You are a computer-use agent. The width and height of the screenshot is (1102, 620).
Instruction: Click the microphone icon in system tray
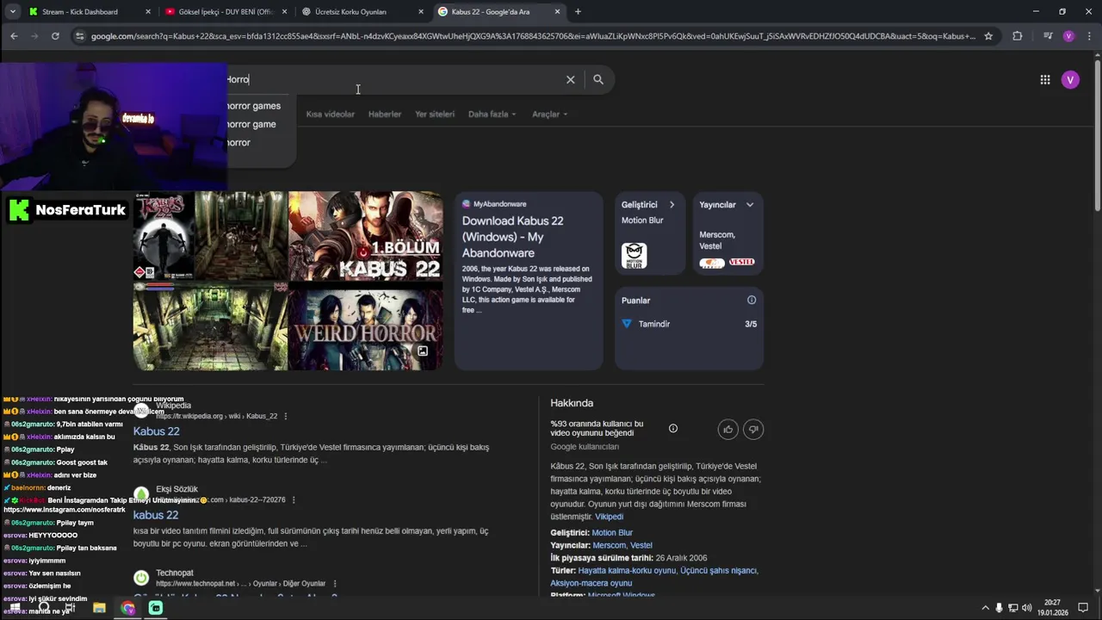(999, 608)
